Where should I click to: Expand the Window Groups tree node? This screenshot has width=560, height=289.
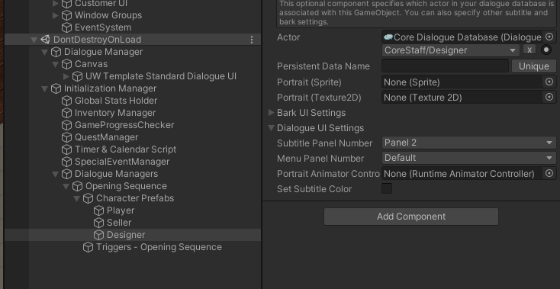(56, 15)
